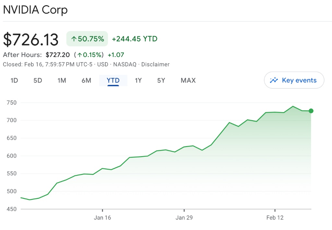Viewport: 332px width, 230px height.
Task: Open the Key events button
Action: point(294,80)
